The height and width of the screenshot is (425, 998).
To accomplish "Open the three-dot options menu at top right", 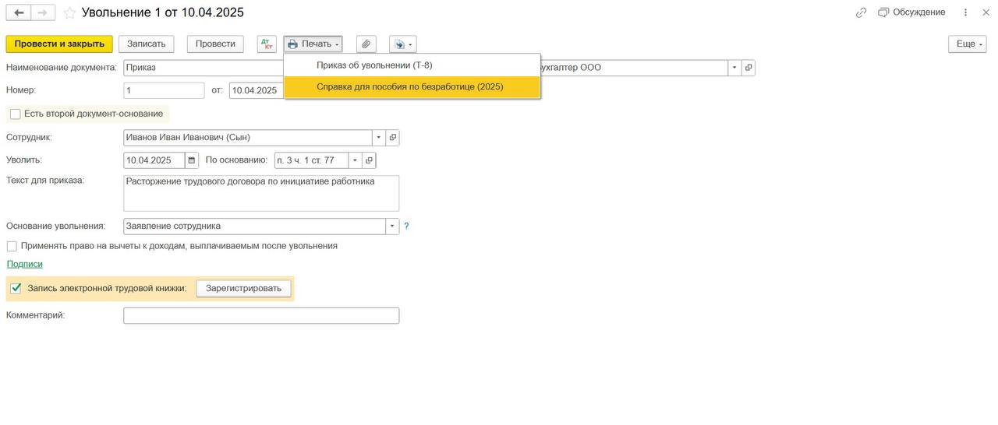I will coord(965,12).
